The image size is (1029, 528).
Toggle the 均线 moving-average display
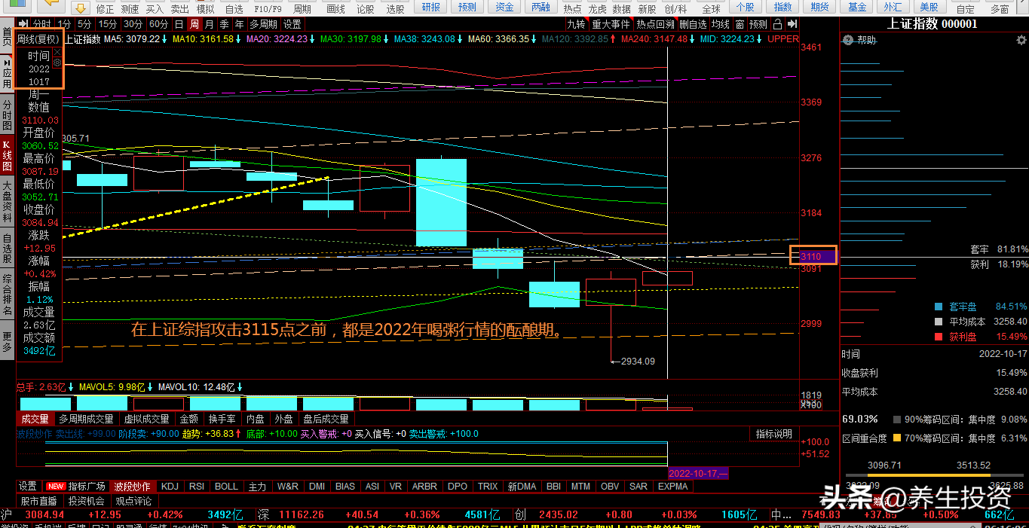pos(721,24)
